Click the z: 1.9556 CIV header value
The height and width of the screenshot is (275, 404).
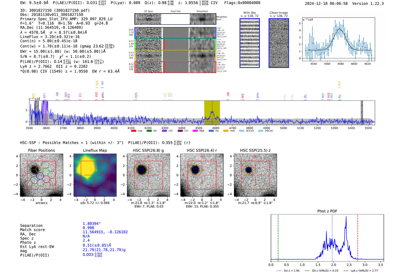point(198,3)
